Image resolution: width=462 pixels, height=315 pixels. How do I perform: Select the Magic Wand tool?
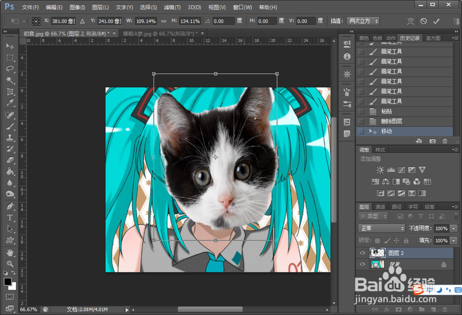point(10,80)
